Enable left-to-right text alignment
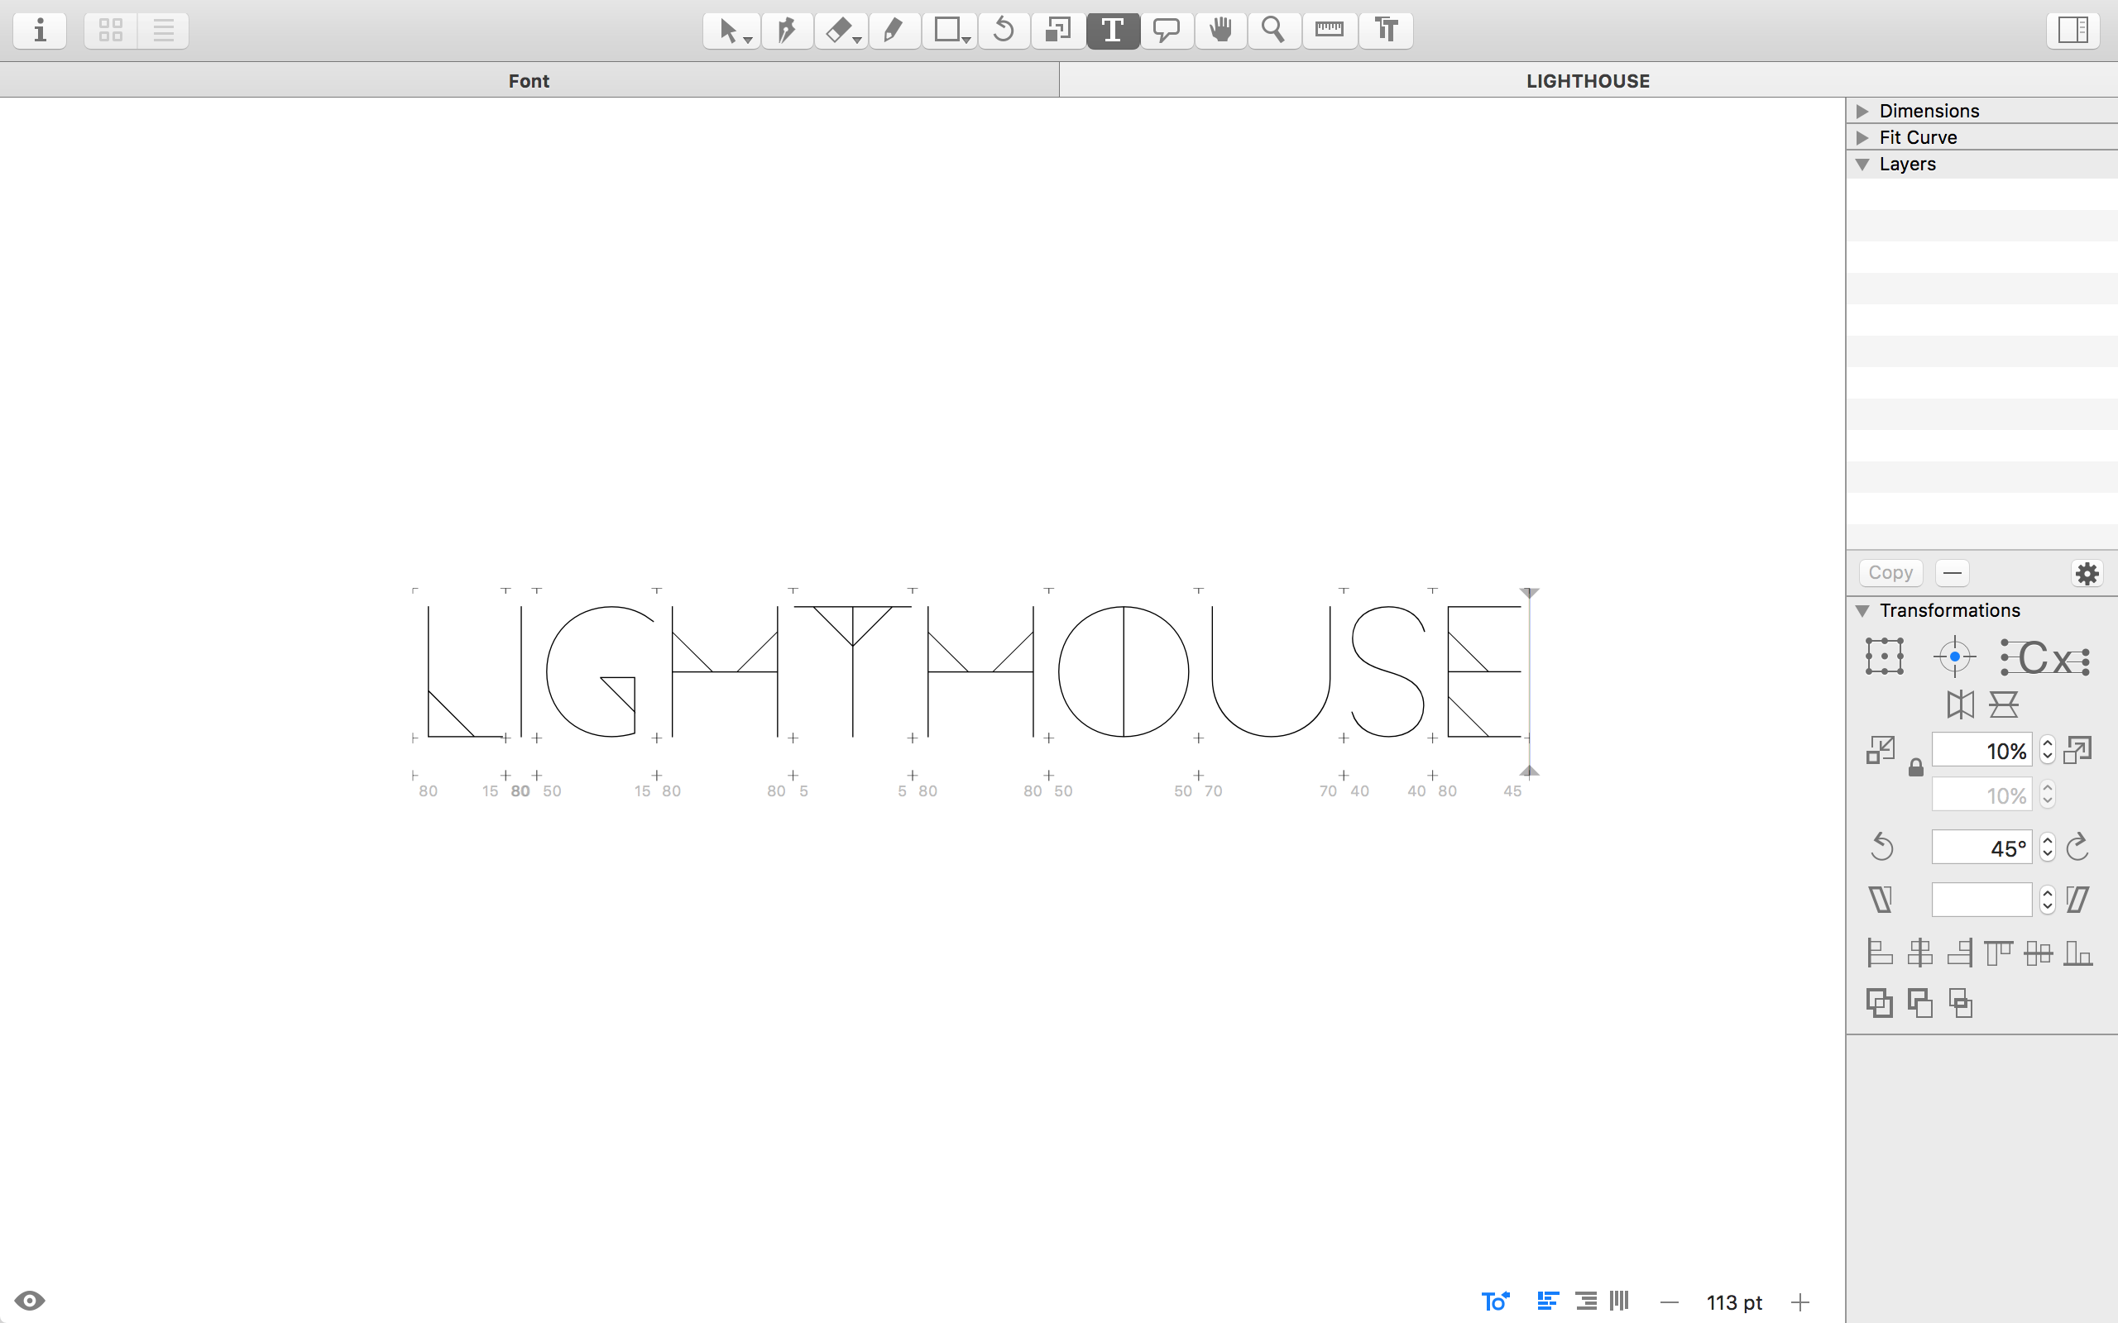This screenshot has width=2118, height=1323. (1547, 1302)
